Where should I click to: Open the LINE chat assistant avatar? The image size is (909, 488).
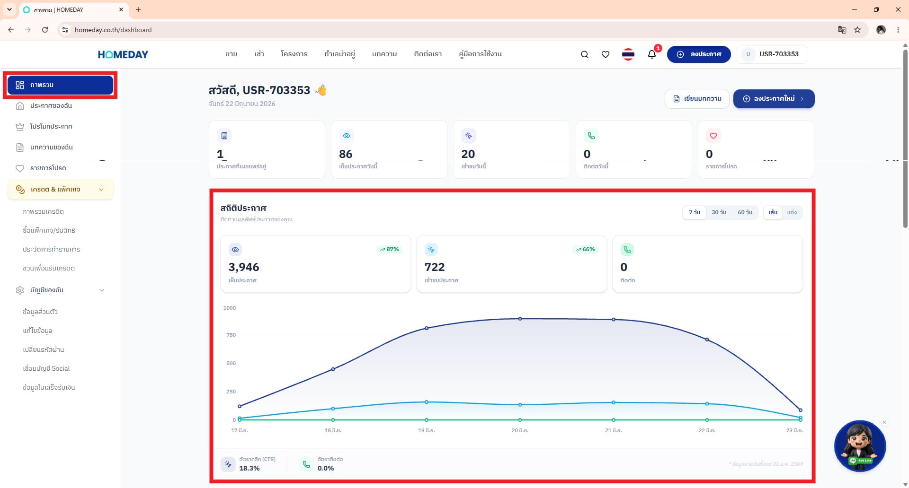coord(860,446)
